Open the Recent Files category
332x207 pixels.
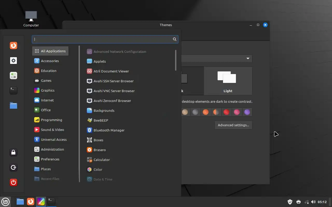coord(50,179)
